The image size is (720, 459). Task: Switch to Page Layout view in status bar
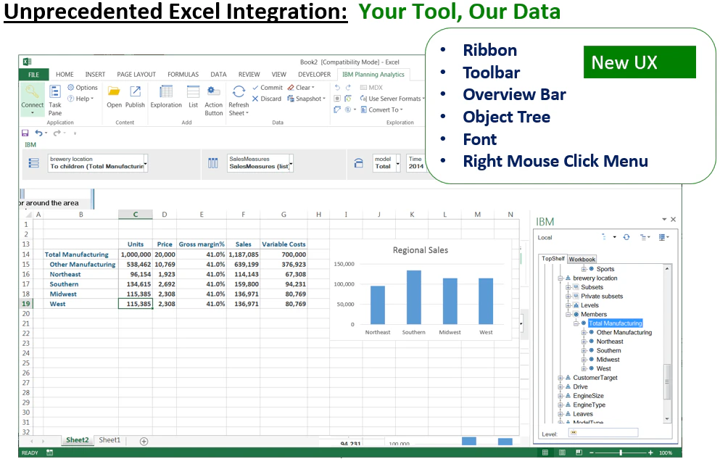click(x=562, y=452)
